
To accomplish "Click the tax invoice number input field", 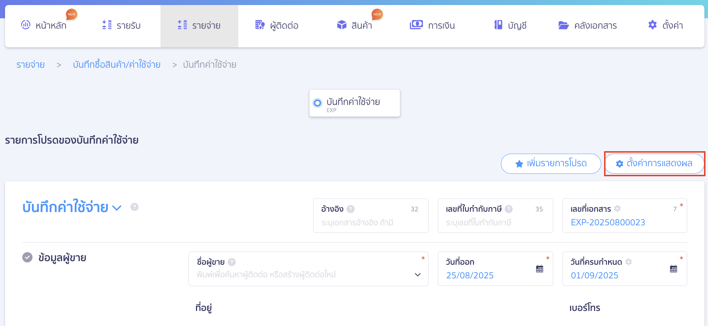I will pyautogui.click(x=496, y=216).
